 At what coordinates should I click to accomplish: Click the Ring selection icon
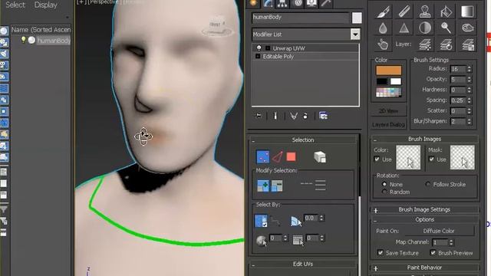[x=320, y=186]
